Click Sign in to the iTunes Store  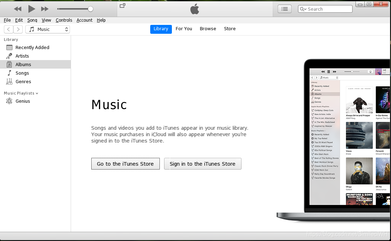click(203, 164)
